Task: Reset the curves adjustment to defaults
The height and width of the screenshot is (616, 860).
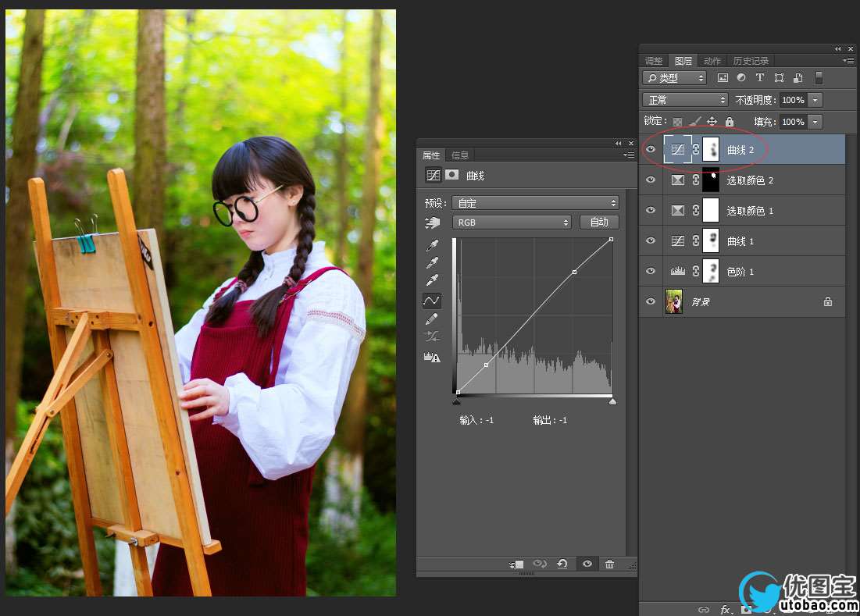Action: point(562,564)
